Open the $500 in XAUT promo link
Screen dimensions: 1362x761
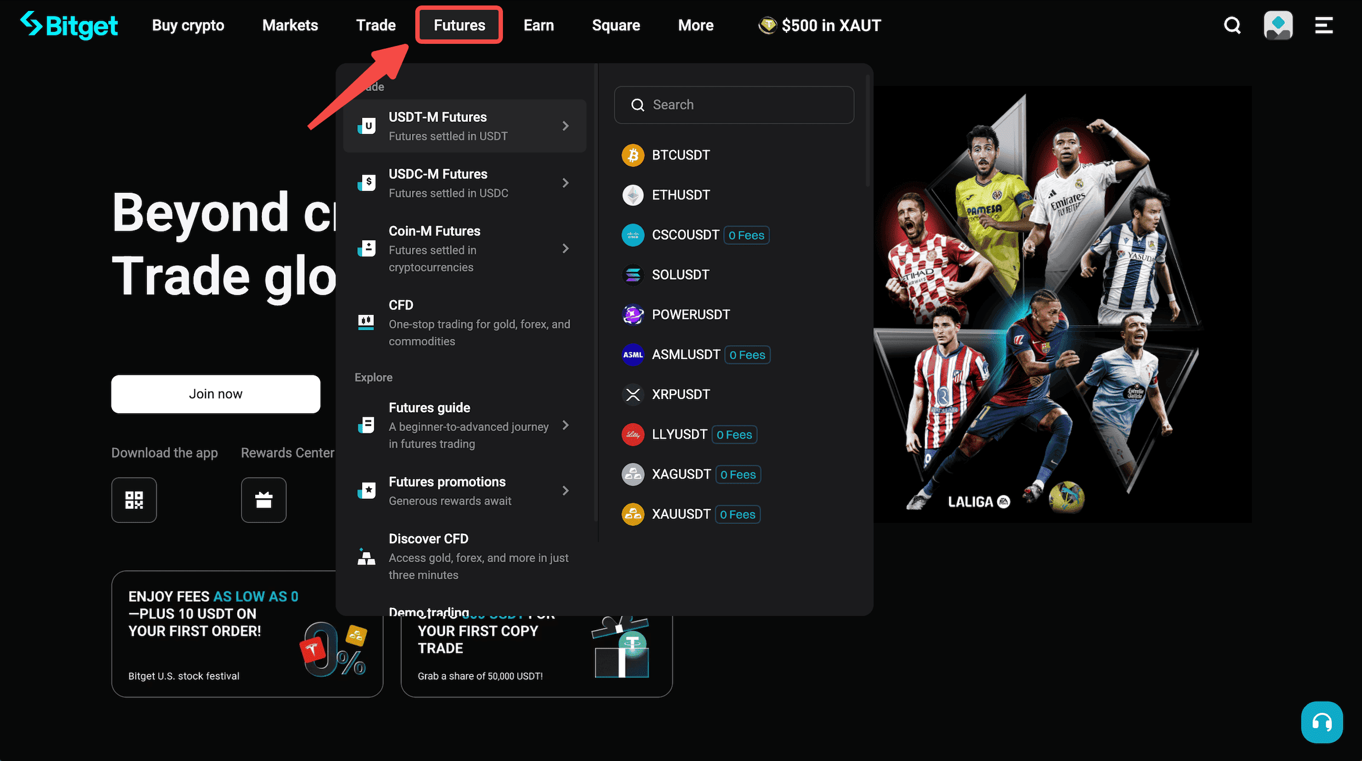(x=820, y=25)
